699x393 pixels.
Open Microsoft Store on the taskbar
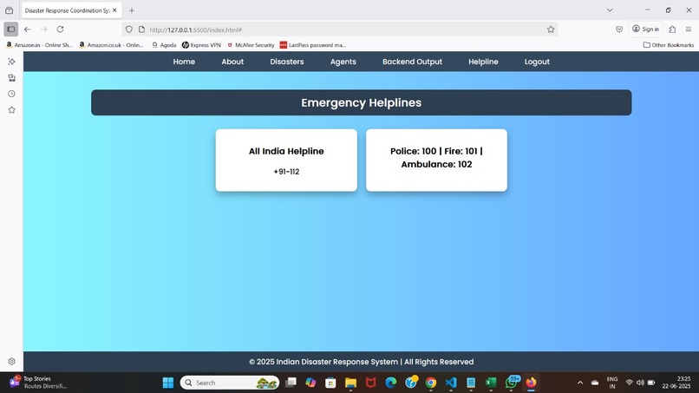click(x=330, y=383)
